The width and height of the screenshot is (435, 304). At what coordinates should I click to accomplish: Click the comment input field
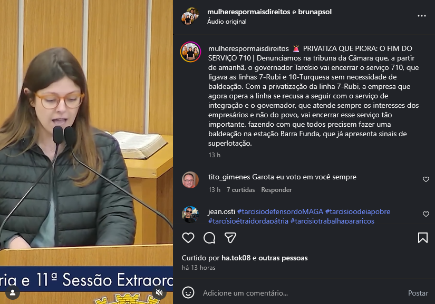click(x=303, y=293)
